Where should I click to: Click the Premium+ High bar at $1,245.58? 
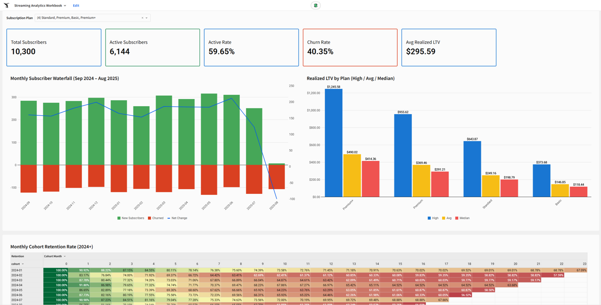(x=333, y=143)
